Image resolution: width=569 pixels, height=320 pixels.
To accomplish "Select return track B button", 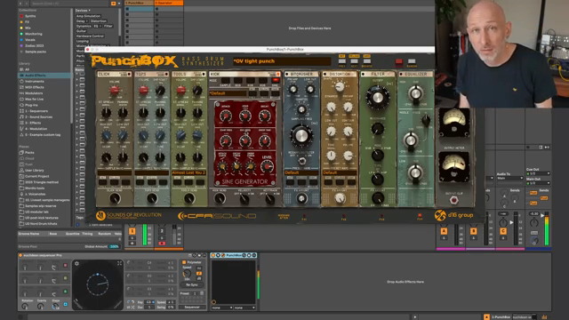I will 474,231.
